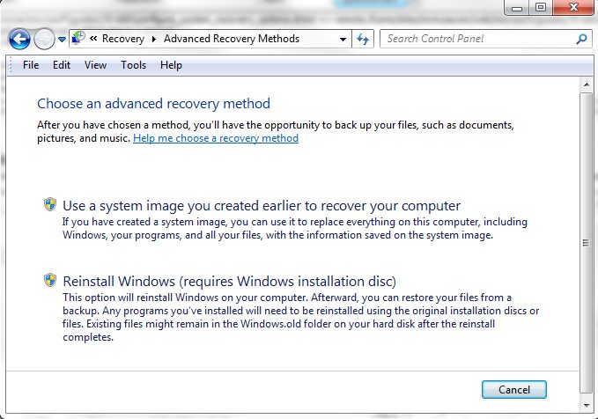The image size is (598, 419).
Task: Open the Edit menu
Action: 62,65
